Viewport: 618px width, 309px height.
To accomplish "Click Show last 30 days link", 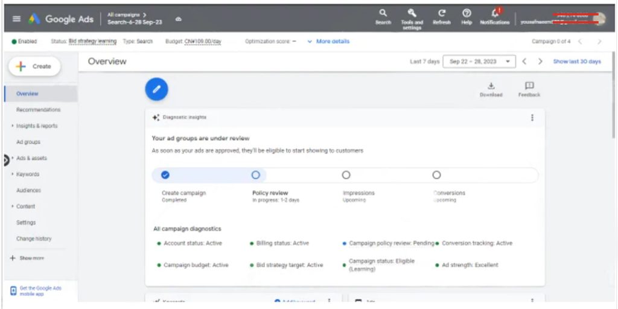I will click(x=577, y=62).
